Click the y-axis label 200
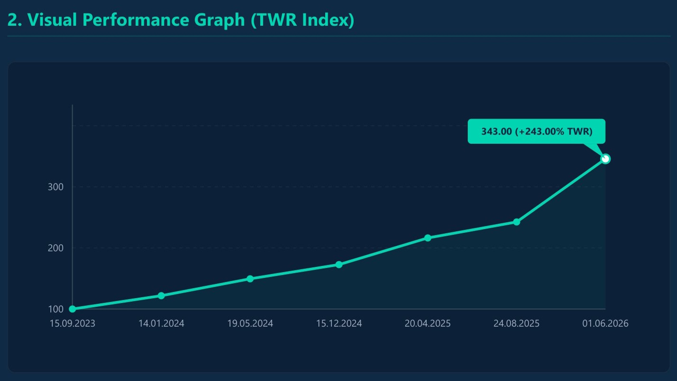Image resolution: width=677 pixels, height=381 pixels. (56, 248)
